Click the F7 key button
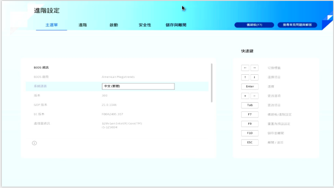The width and height of the screenshot is (334, 188). (250, 114)
